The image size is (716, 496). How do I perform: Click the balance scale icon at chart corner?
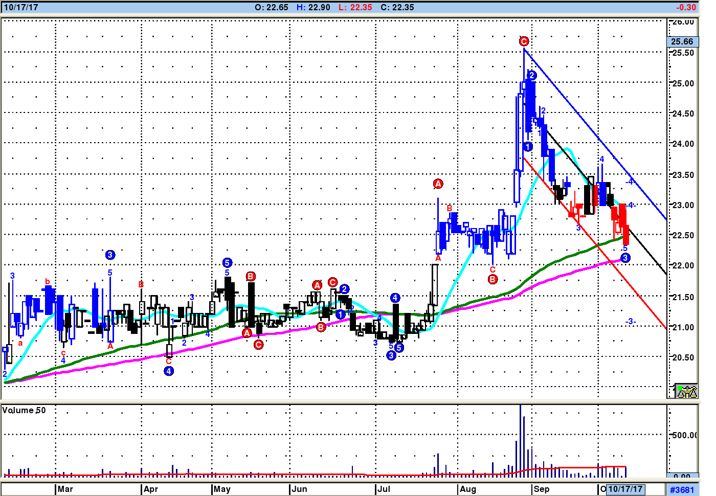[x=686, y=391]
